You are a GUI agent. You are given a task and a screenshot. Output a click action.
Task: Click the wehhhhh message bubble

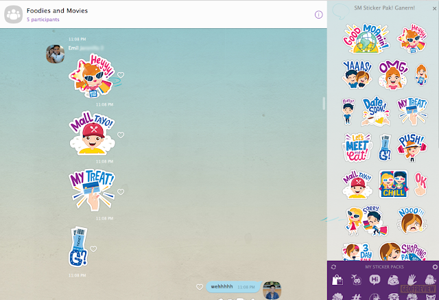coord(233,287)
